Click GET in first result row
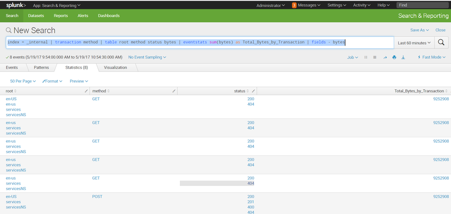The image size is (451, 214). (x=96, y=99)
